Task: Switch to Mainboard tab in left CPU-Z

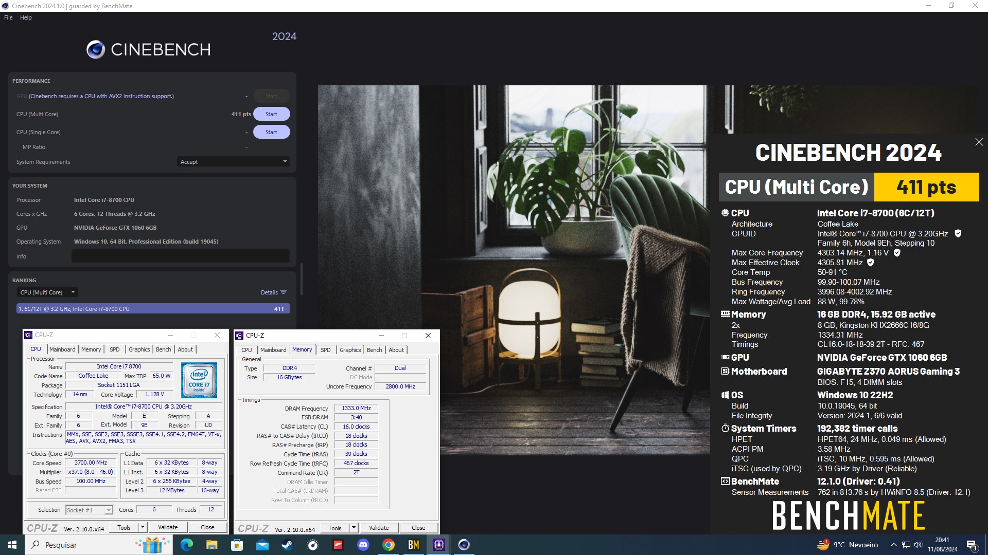Action: tap(62, 349)
